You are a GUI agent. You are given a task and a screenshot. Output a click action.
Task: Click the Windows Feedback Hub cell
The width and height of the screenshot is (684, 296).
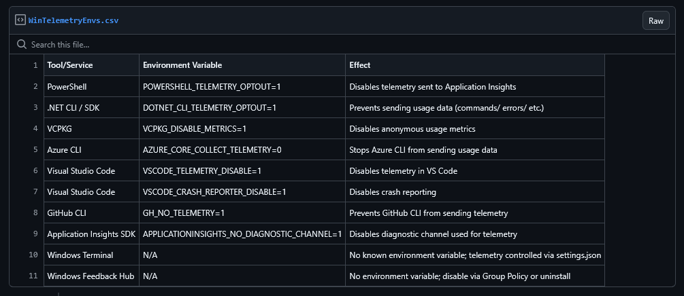click(x=91, y=276)
